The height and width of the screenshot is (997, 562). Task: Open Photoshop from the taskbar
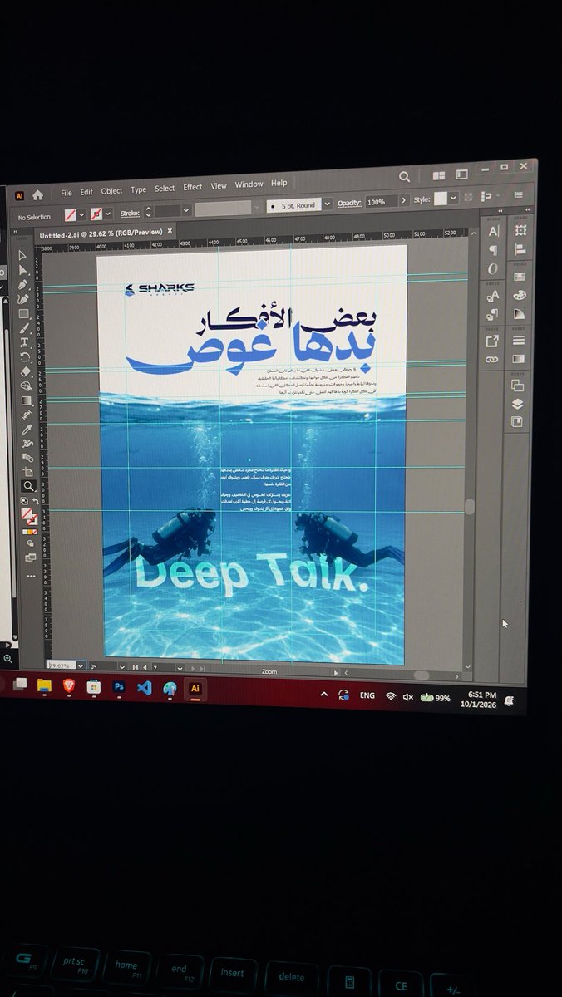[x=119, y=688]
